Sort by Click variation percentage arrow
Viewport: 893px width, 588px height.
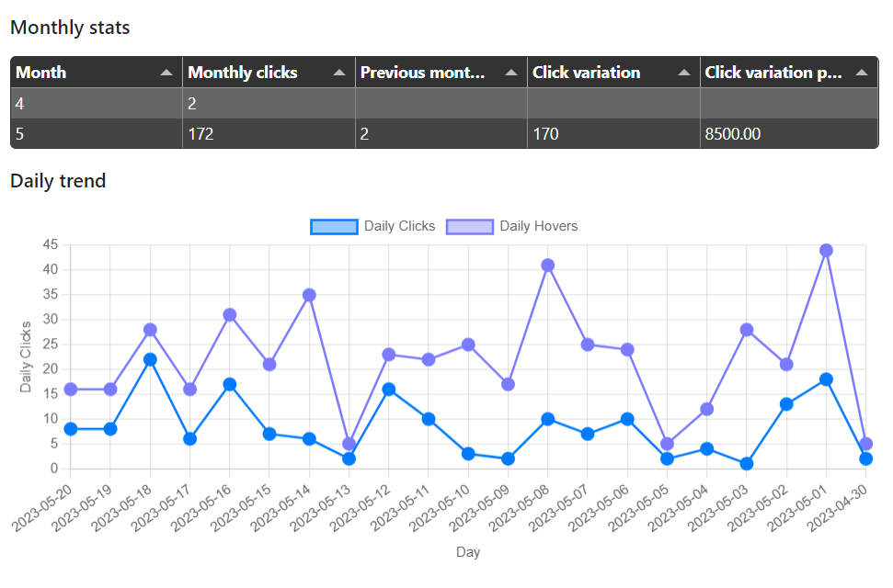pos(862,73)
